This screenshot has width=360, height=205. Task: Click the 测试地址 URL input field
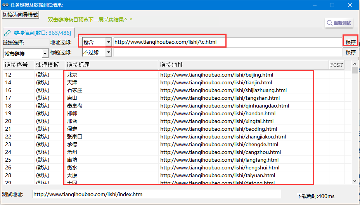(x=157, y=194)
